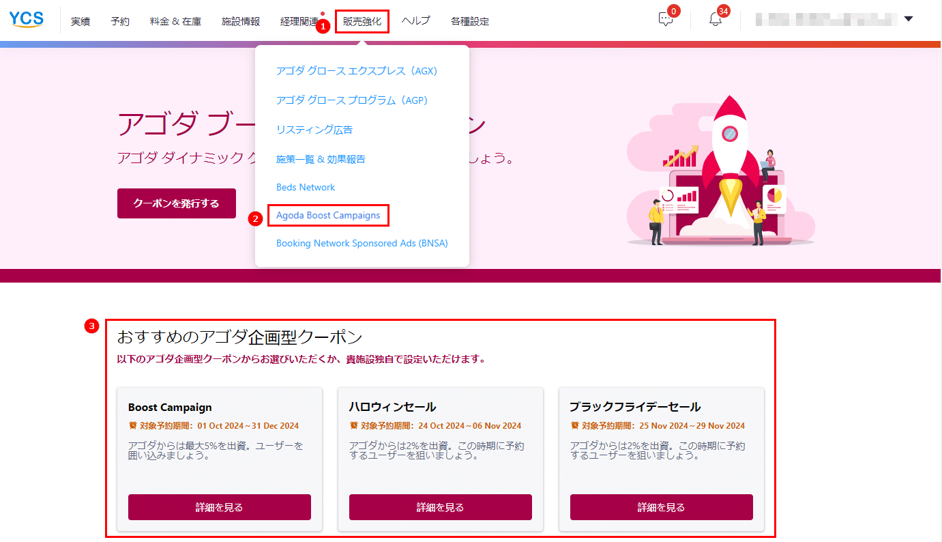Open the chat messages icon

[x=666, y=20]
